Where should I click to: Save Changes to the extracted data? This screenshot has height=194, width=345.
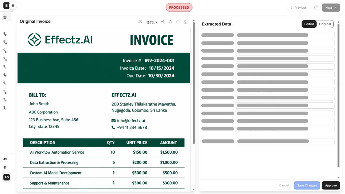307,185
